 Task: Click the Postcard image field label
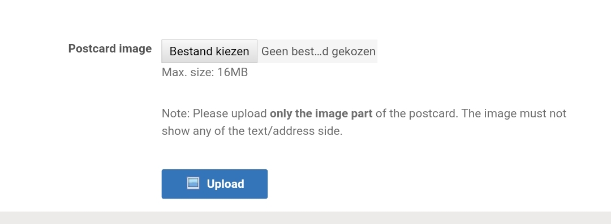(110, 49)
